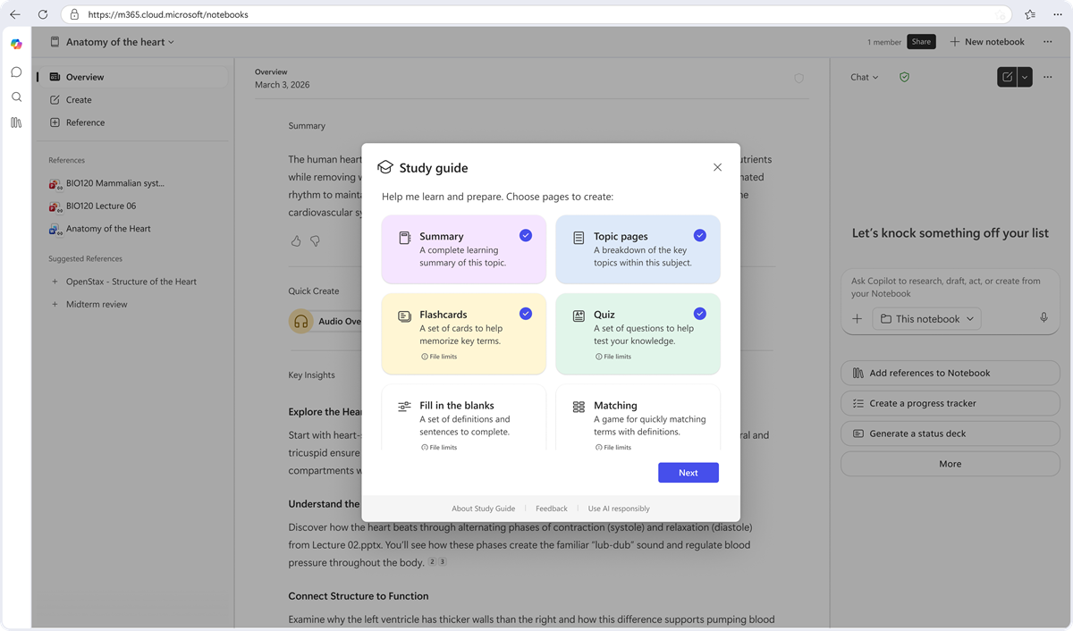
Task: Open the chat icon in left rail
Action: click(16, 72)
